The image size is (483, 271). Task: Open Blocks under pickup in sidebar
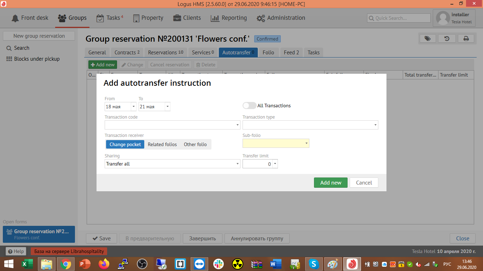point(33,59)
